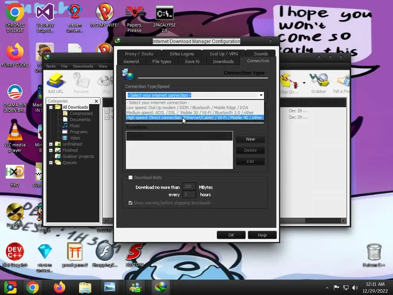Open Dogshit desktop icon

pyautogui.click(x=15, y=215)
